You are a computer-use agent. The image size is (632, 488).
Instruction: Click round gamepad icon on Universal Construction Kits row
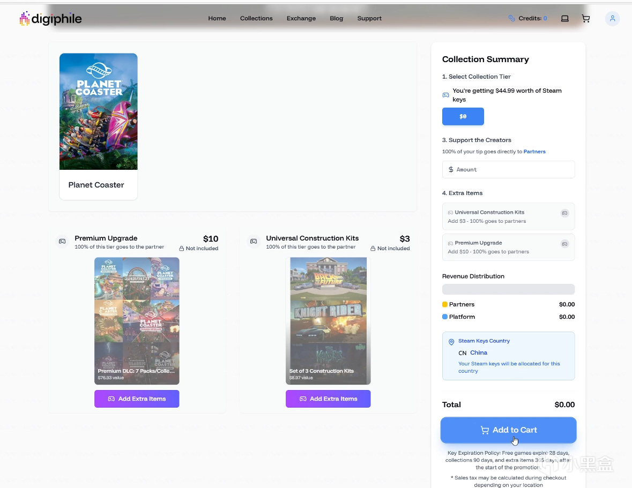click(x=564, y=213)
